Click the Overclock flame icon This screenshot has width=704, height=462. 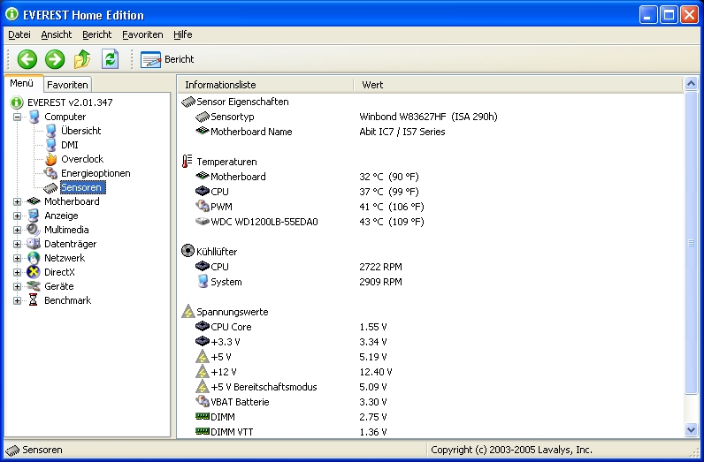click(x=50, y=159)
